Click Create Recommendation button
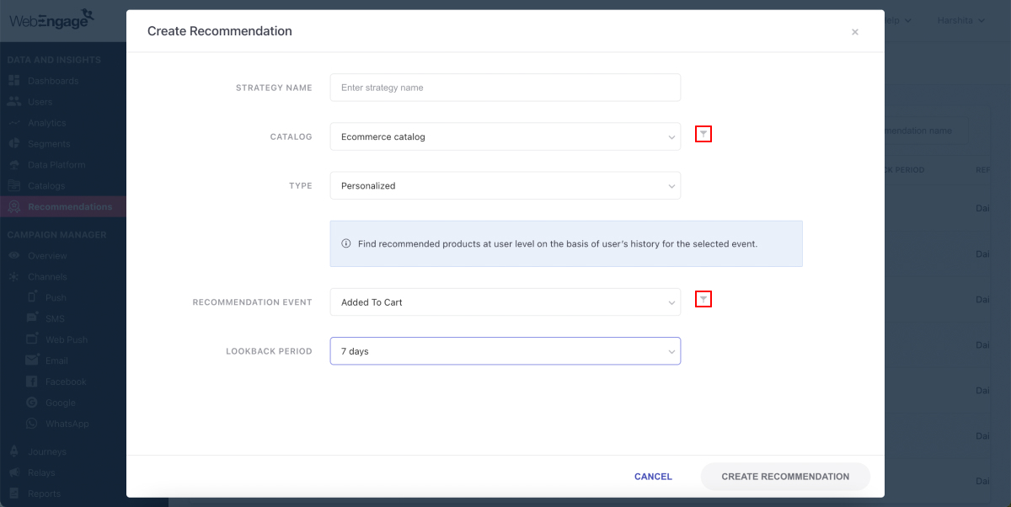This screenshot has width=1011, height=507. tap(785, 477)
